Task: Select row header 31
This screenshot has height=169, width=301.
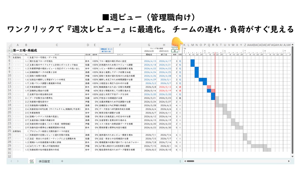Action: coord(9,153)
